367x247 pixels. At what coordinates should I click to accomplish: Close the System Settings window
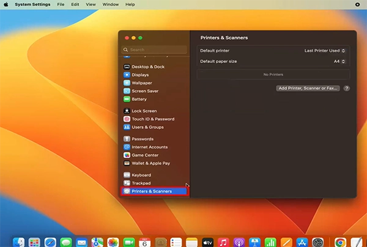127,38
